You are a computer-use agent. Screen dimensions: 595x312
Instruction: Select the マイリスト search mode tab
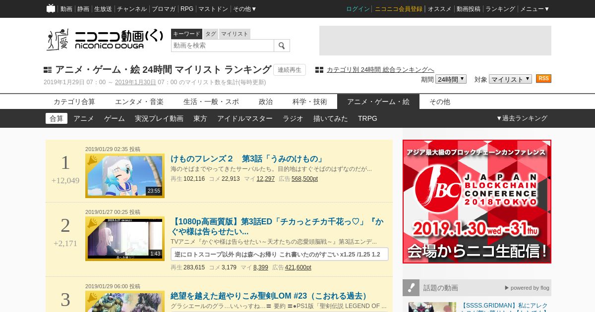click(235, 34)
